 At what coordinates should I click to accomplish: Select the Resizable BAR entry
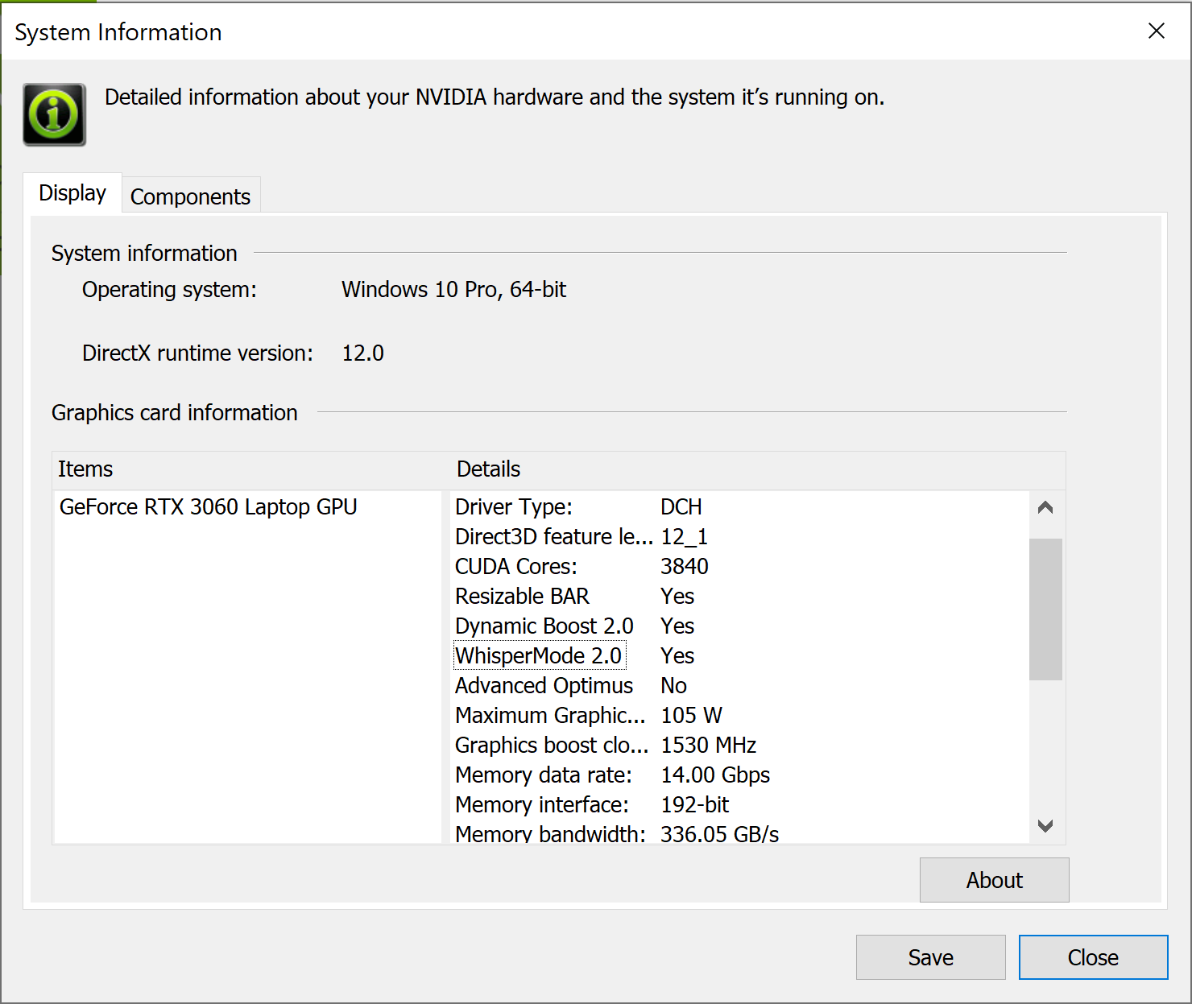coord(522,597)
